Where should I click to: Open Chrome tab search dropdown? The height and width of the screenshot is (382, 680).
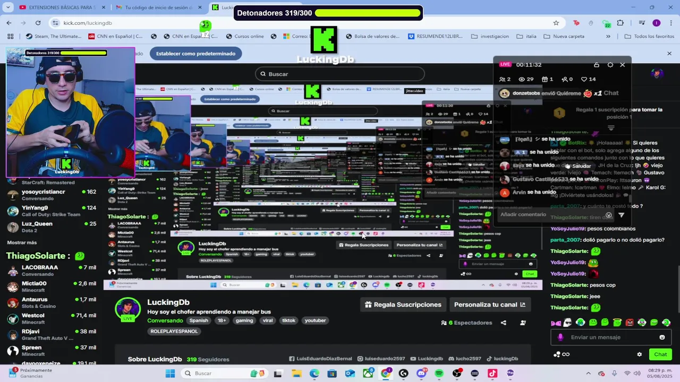(8, 7)
